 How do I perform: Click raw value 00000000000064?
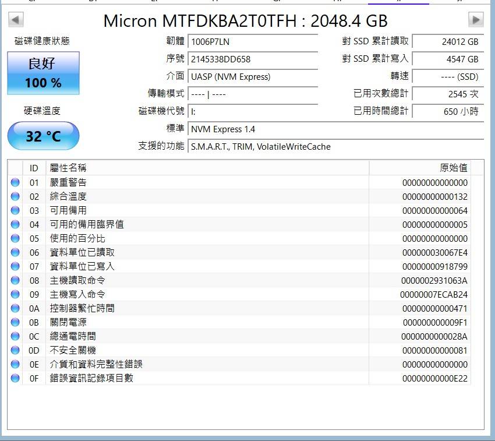point(434,211)
